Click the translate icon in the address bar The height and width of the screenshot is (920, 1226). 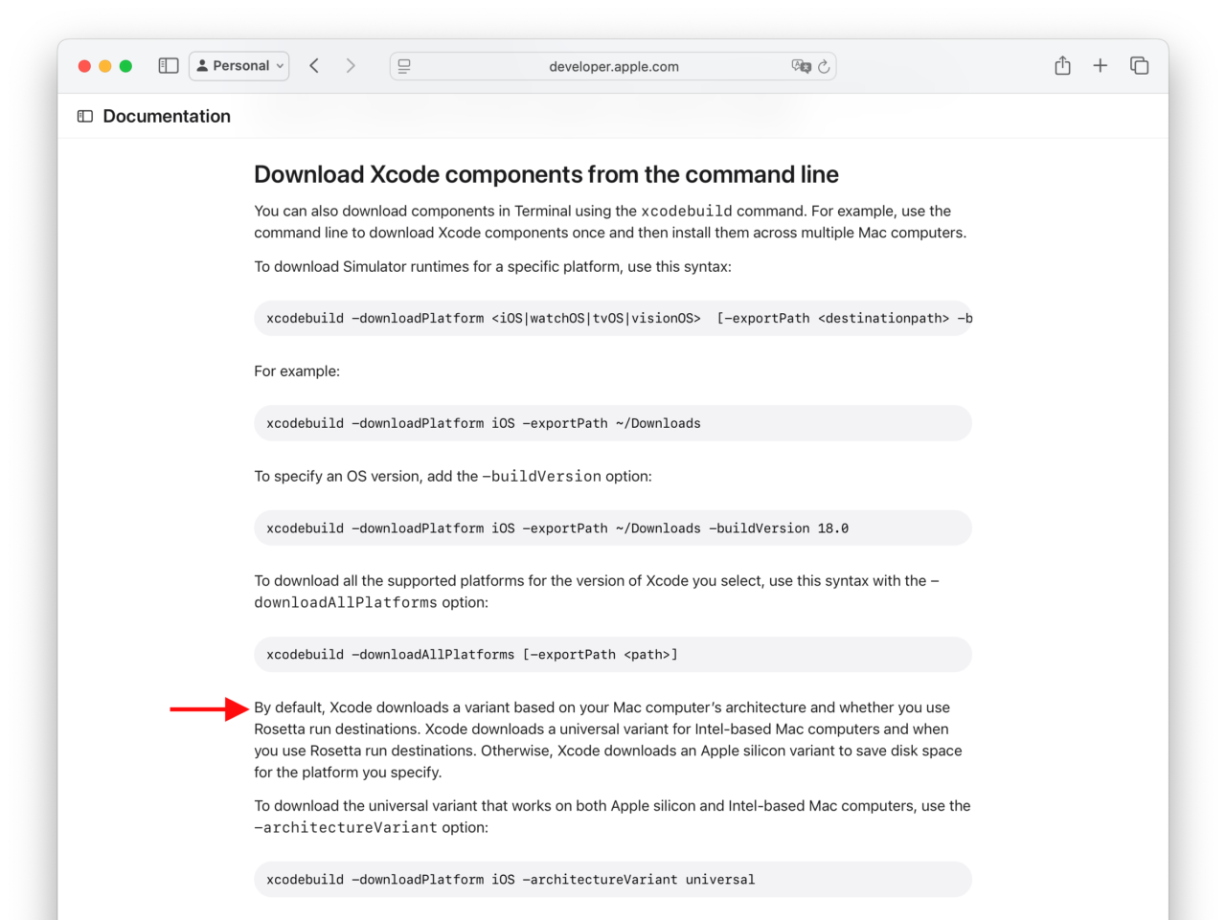[801, 66]
